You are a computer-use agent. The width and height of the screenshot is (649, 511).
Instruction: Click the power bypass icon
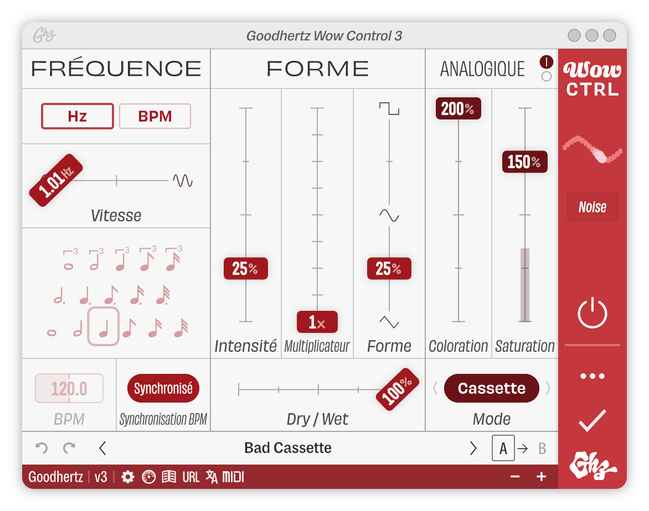point(592,313)
